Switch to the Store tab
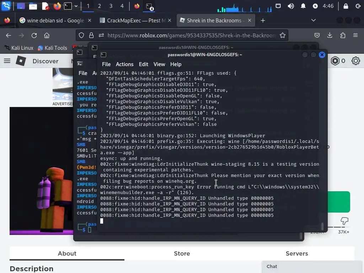364x273 pixels. click(182, 253)
